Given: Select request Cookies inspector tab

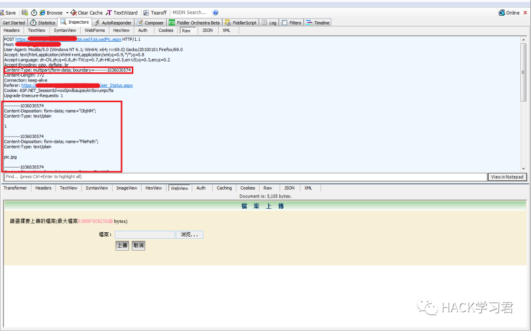Looking at the screenshot, I should 166,30.
